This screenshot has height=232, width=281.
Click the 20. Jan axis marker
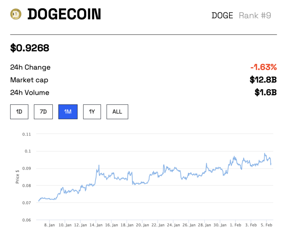coord(142,225)
